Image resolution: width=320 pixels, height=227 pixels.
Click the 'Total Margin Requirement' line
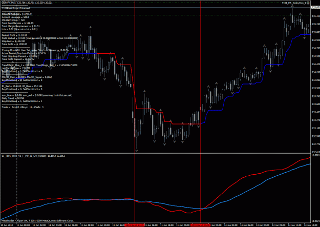click(x=20, y=26)
